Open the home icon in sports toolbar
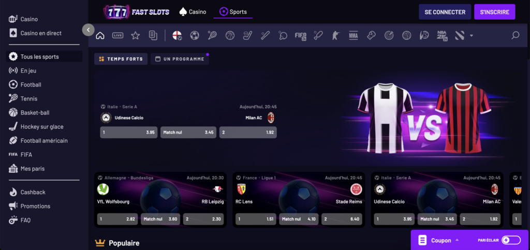Screen dimensions: 530x250 tap(100, 35)
